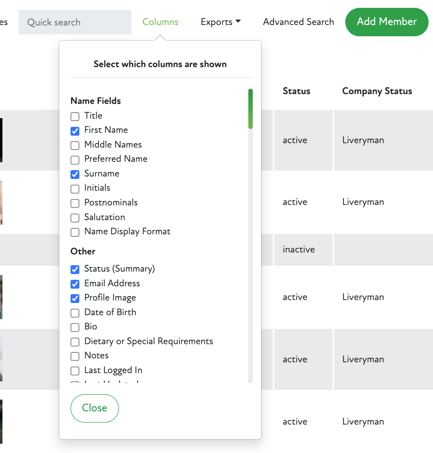This screenshot has height=453, width=433.
Task: Enable the Title column checkbox
Action: click(75, 116)
